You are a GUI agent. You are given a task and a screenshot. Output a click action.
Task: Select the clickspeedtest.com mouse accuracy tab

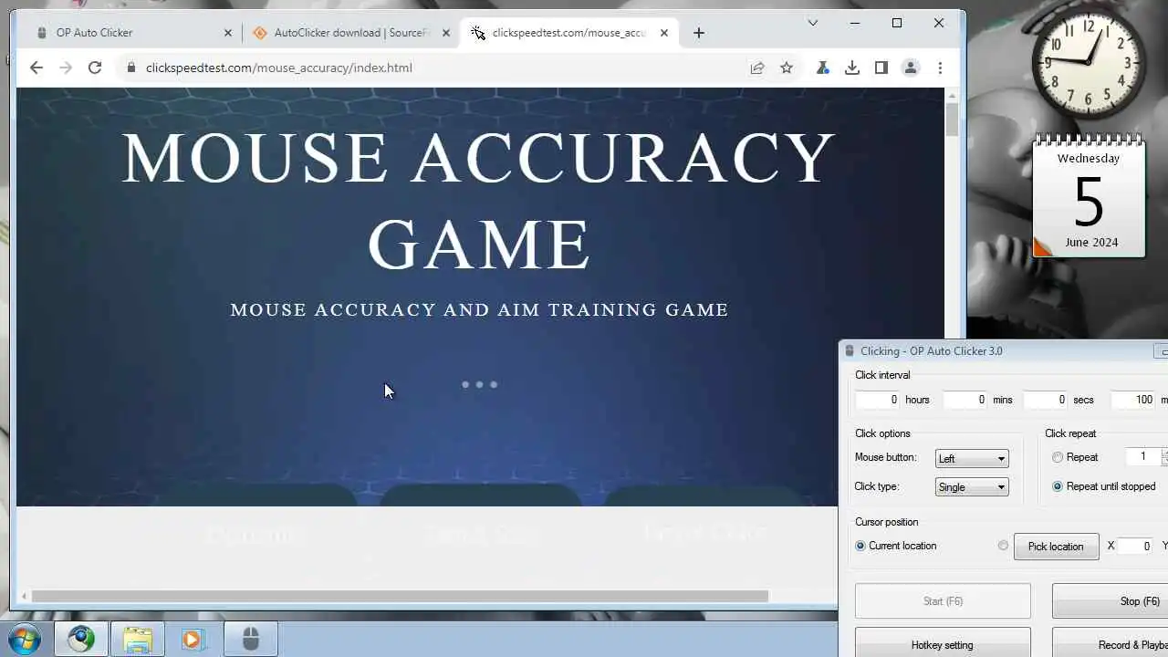[x=570, y=33]
